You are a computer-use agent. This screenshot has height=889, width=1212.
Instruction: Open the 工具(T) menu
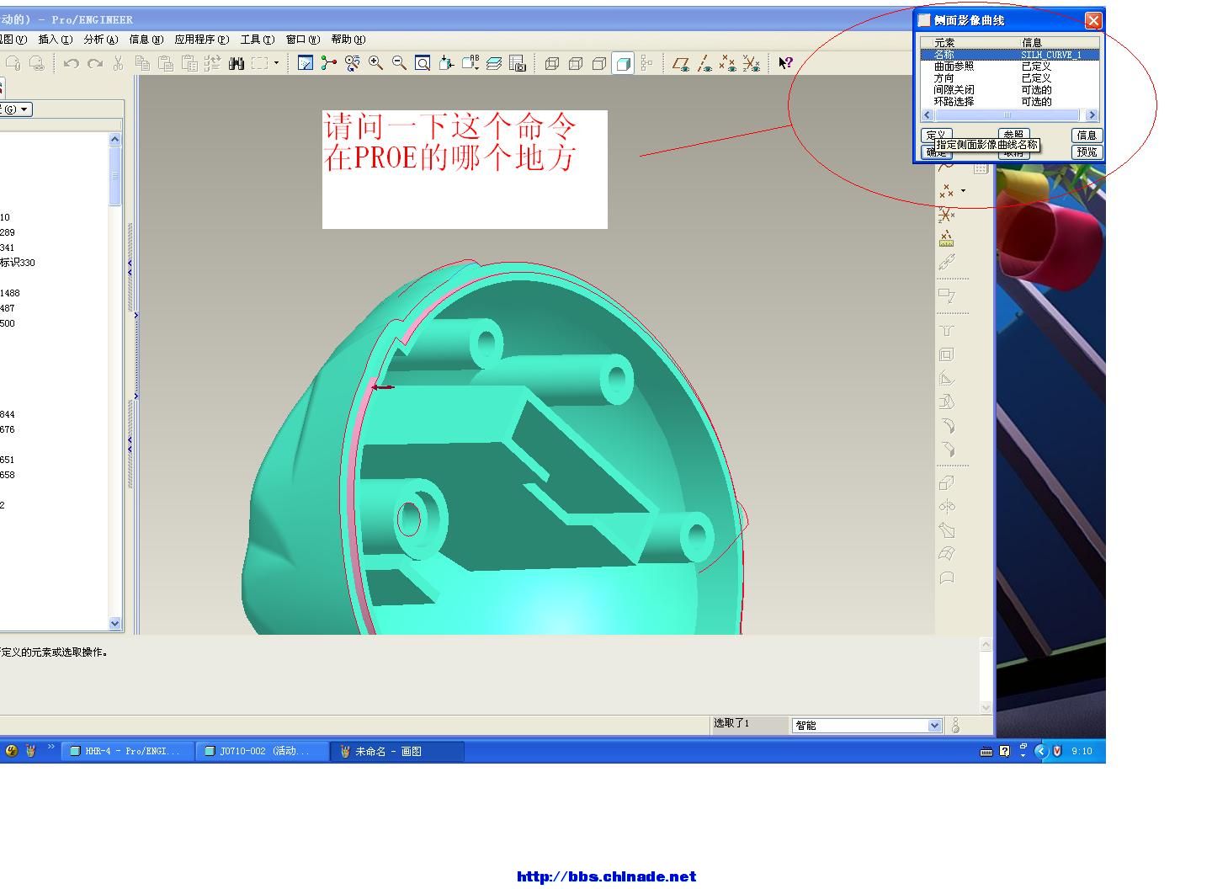click(x=257, y=40)
